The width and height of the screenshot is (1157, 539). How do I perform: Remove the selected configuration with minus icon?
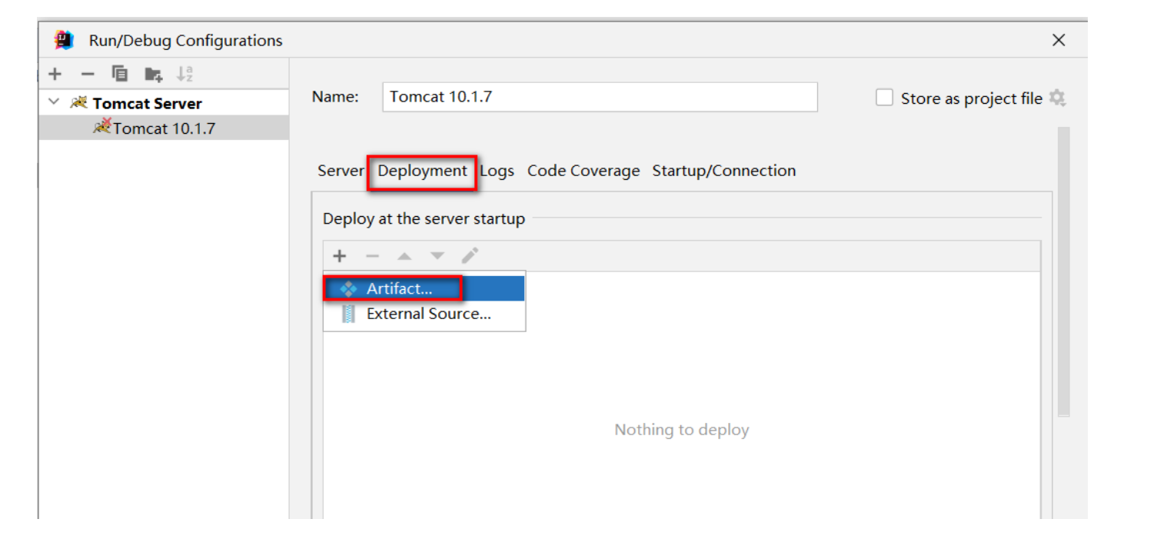click(88, 74)
